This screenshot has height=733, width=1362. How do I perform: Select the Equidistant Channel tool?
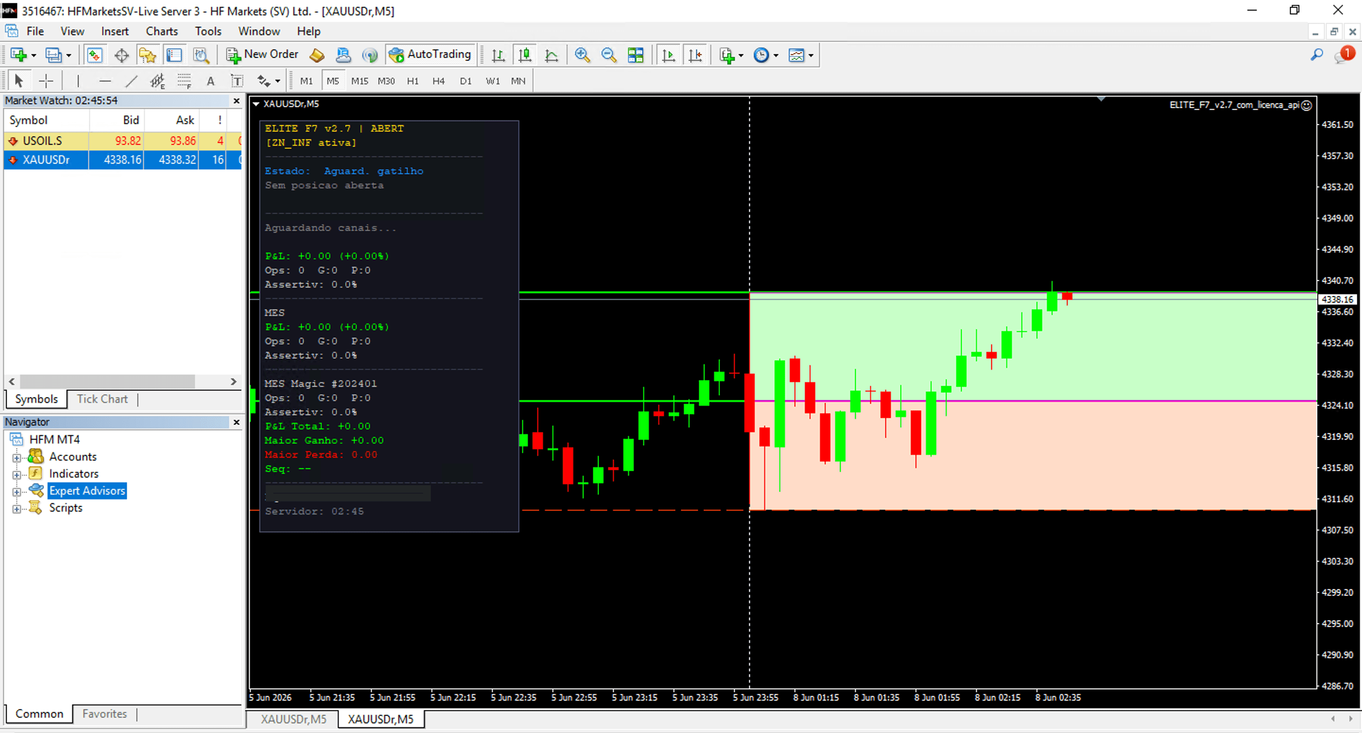[x=157, y=81]
